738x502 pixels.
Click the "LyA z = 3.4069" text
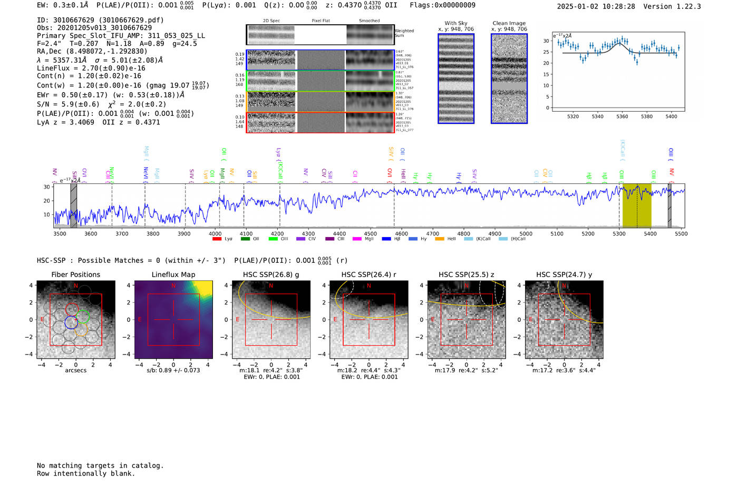click(66, 122)
